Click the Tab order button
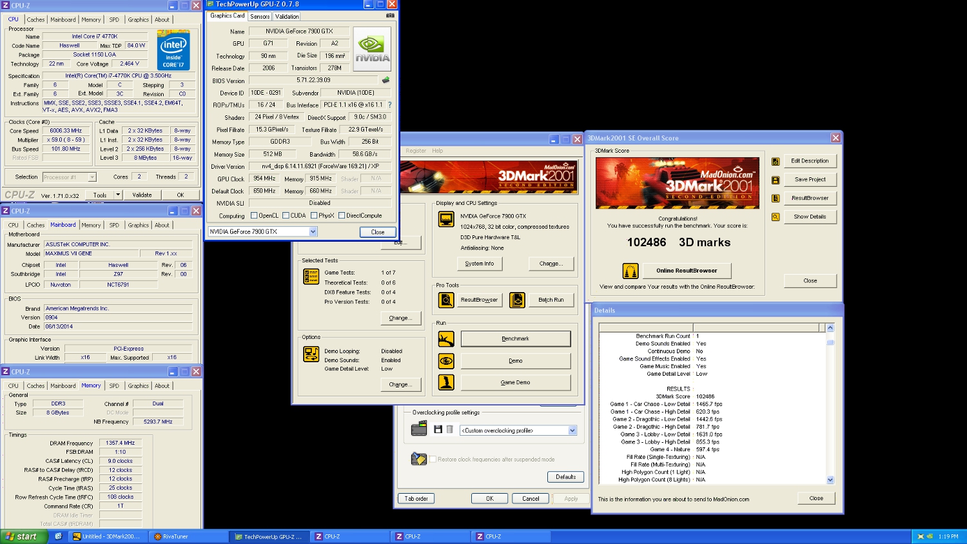The image size is (967, 544). [x=416, y=498]
